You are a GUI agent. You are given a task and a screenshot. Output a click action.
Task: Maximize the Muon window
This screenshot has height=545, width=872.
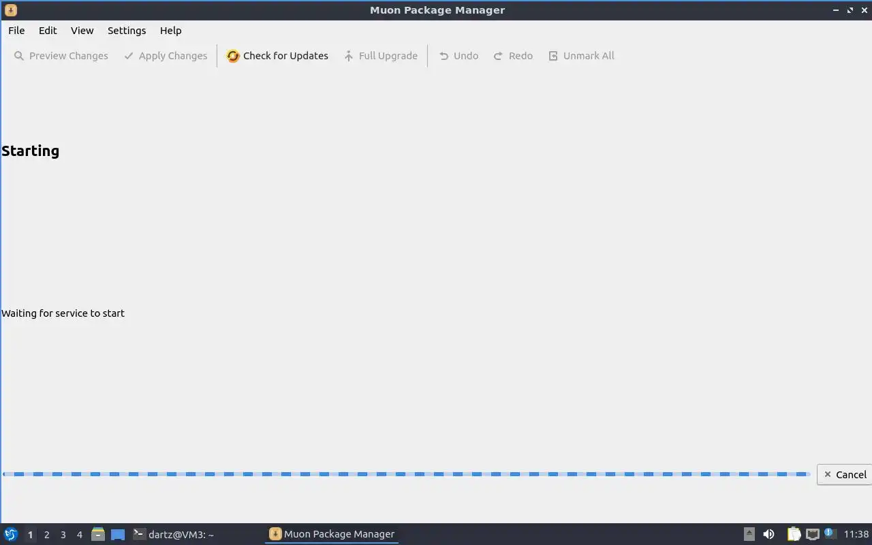pos(850,10)
